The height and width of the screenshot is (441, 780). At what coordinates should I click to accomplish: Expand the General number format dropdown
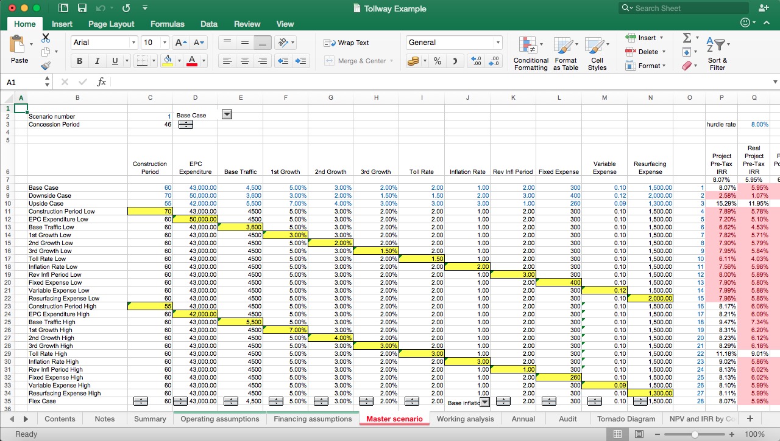point(498,43)
